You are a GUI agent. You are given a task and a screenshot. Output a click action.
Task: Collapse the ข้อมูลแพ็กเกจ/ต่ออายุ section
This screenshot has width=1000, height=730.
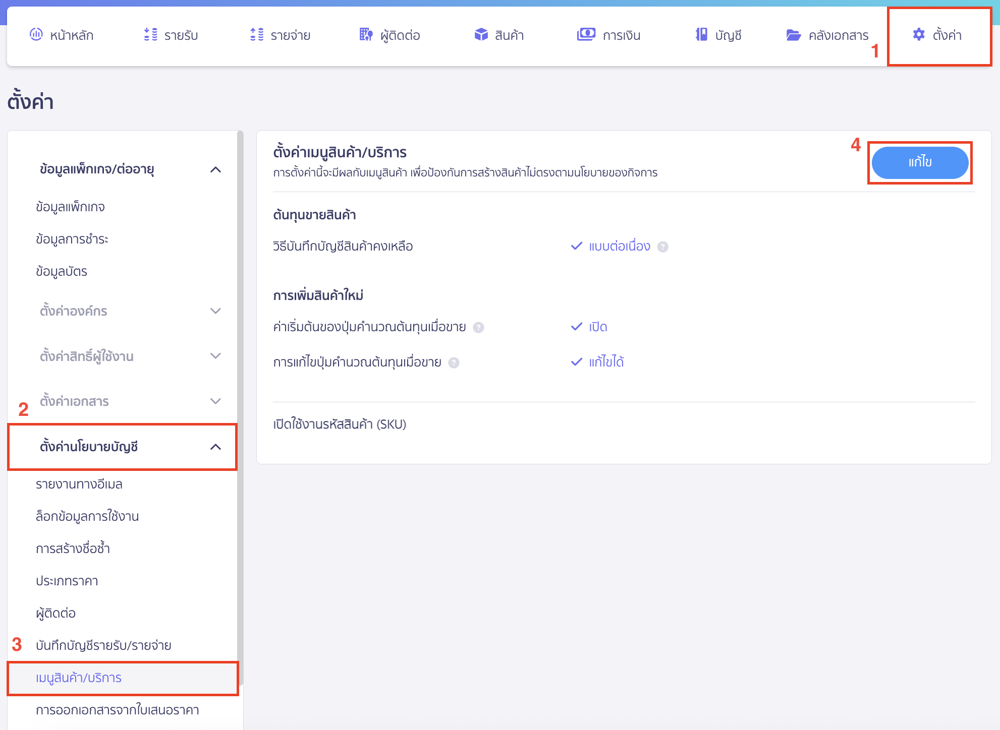point(217,169)
